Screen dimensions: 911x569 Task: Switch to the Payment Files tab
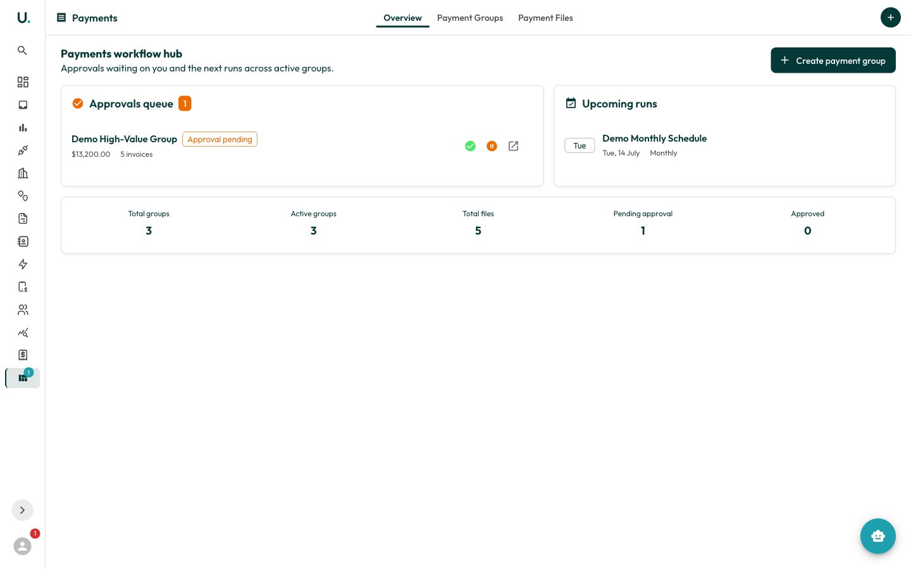[545, 18]
